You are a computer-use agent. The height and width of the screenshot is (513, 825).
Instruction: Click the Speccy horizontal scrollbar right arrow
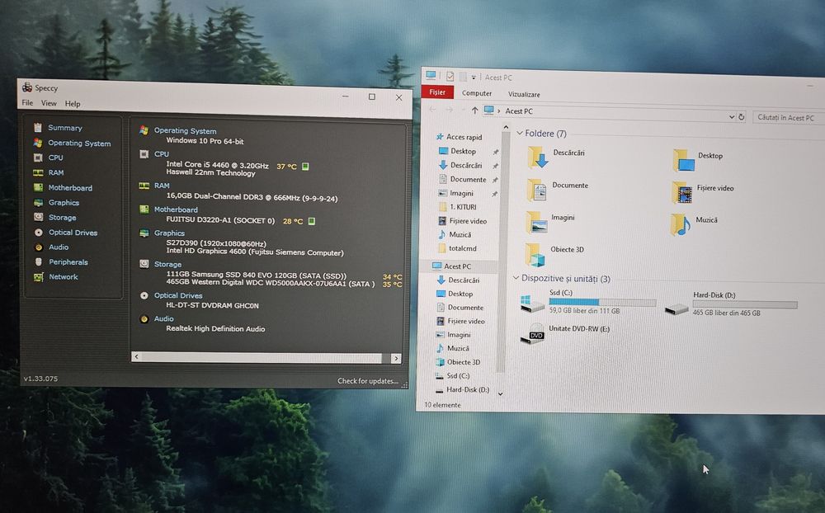tap(396, 358)
